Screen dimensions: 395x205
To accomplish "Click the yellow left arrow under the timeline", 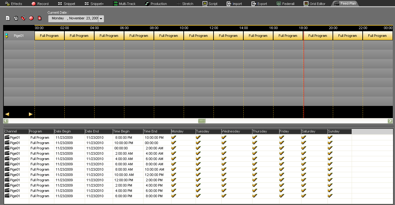I will pos(7,114).
